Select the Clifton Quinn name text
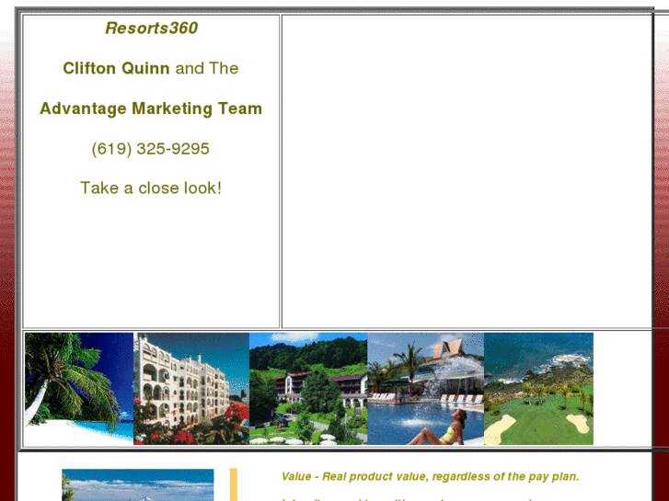 [x=116, y=68]
